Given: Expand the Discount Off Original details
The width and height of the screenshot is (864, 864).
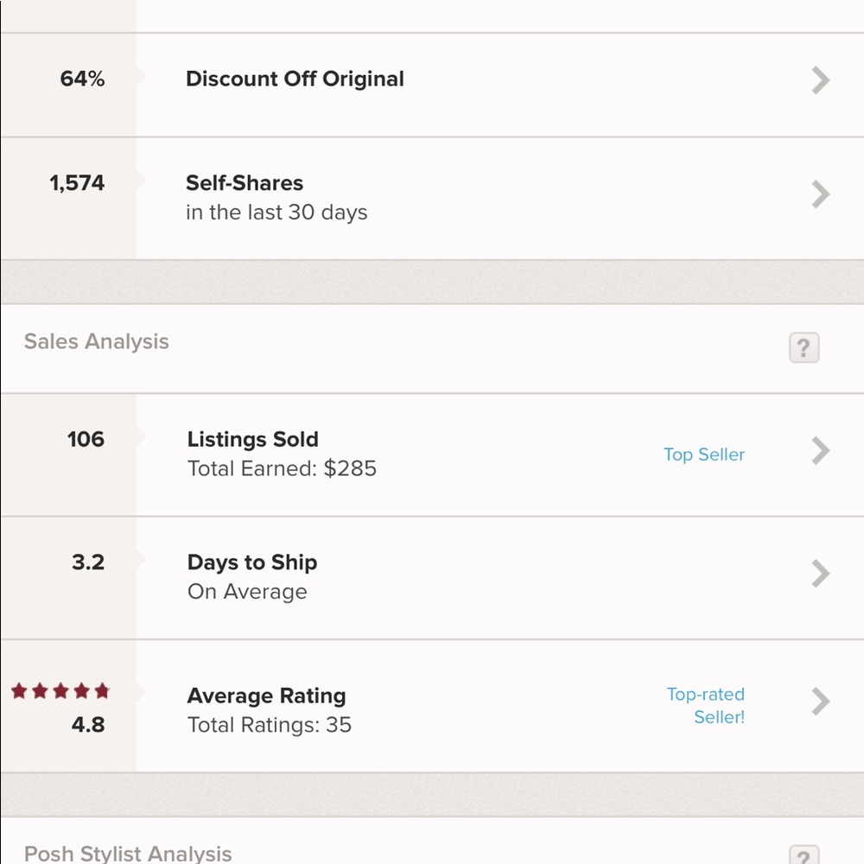Looking at the screenshot, I should (820, 79).
